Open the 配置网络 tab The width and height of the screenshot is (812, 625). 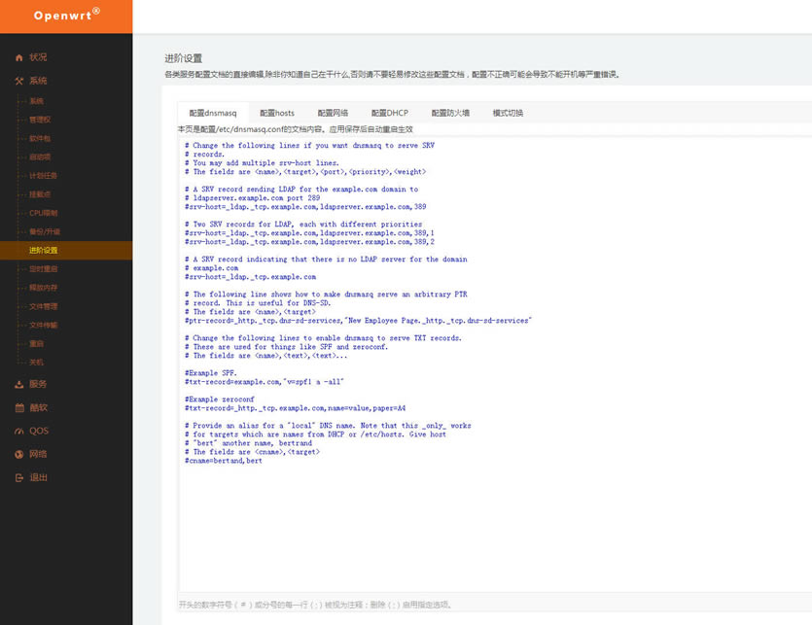click(x=333, y=113)
